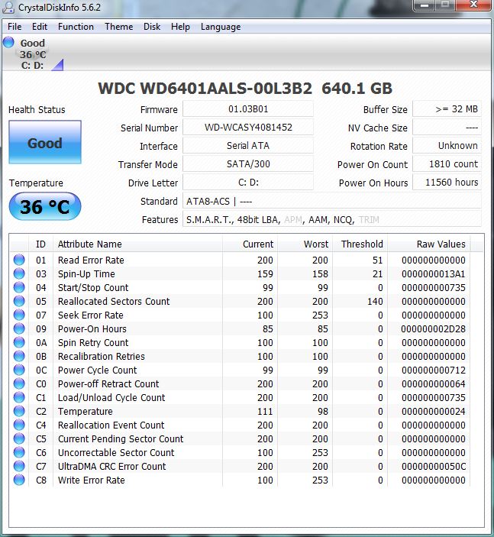Minimize the CrystalDiskInfo window
Image resolution: width=494 pixels, height=537 pixels.
point(425,5)
